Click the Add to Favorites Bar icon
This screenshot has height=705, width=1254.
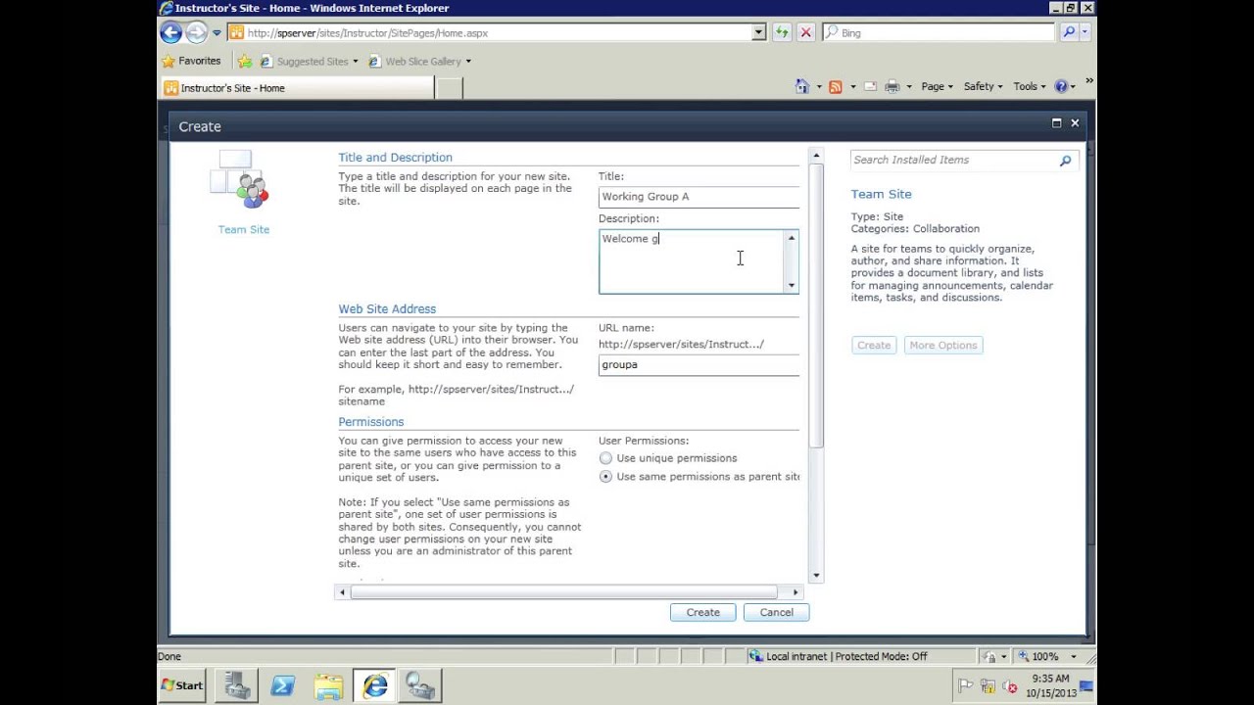pos(245,61)
